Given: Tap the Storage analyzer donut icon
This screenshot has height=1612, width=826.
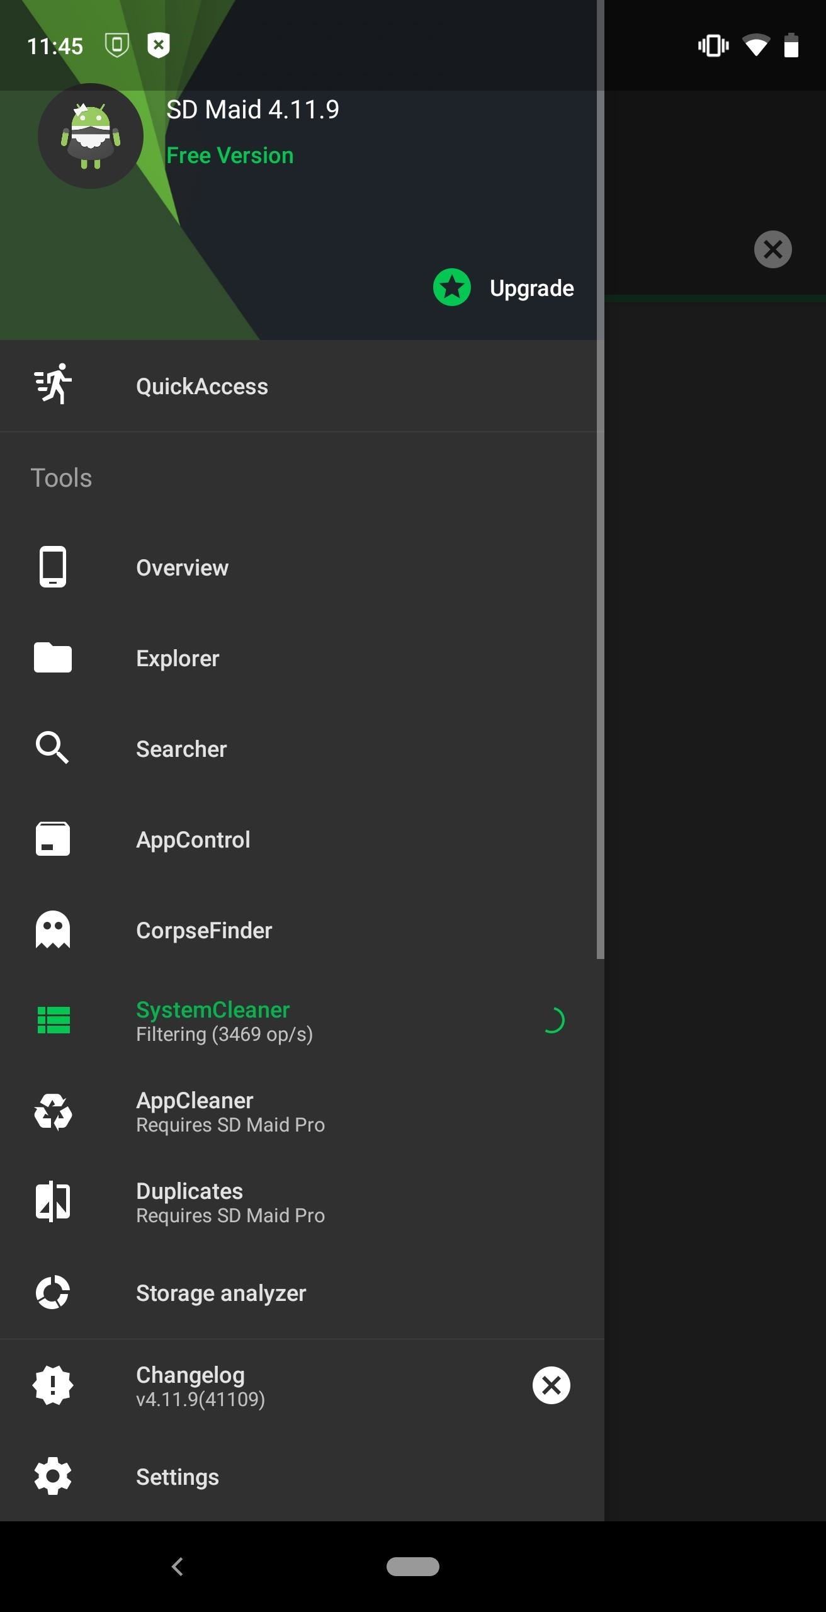Looking at the screenshot, I should click(x=53, y=1292).
